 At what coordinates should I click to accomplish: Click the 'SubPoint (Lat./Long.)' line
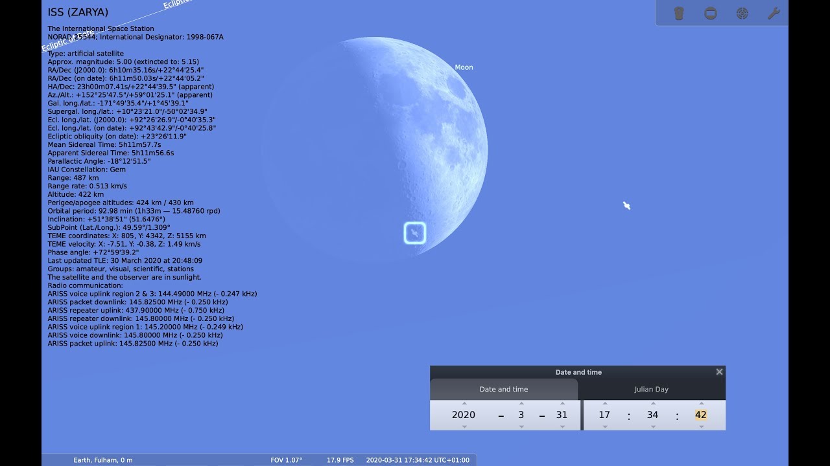[x=109, y=228]
